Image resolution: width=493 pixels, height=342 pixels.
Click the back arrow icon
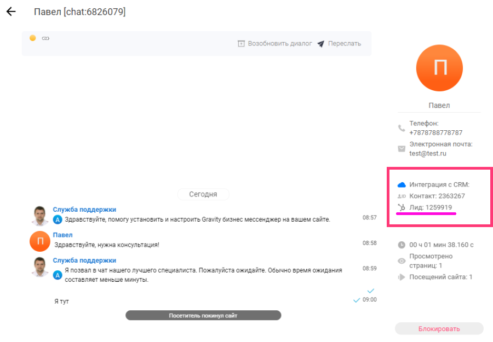tap(11, 11)
